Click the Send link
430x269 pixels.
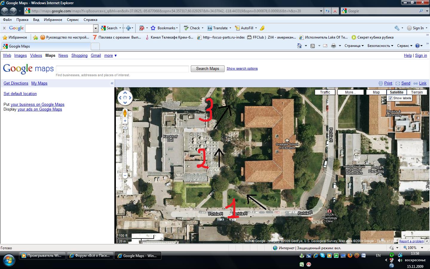(x=406, y=83)
